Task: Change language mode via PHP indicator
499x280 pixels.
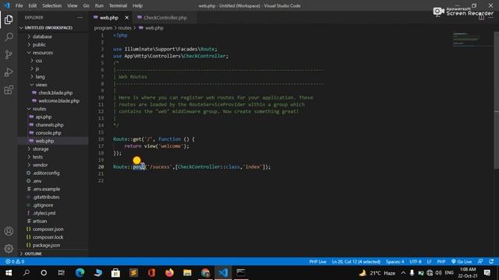Action: coord(441,261)
